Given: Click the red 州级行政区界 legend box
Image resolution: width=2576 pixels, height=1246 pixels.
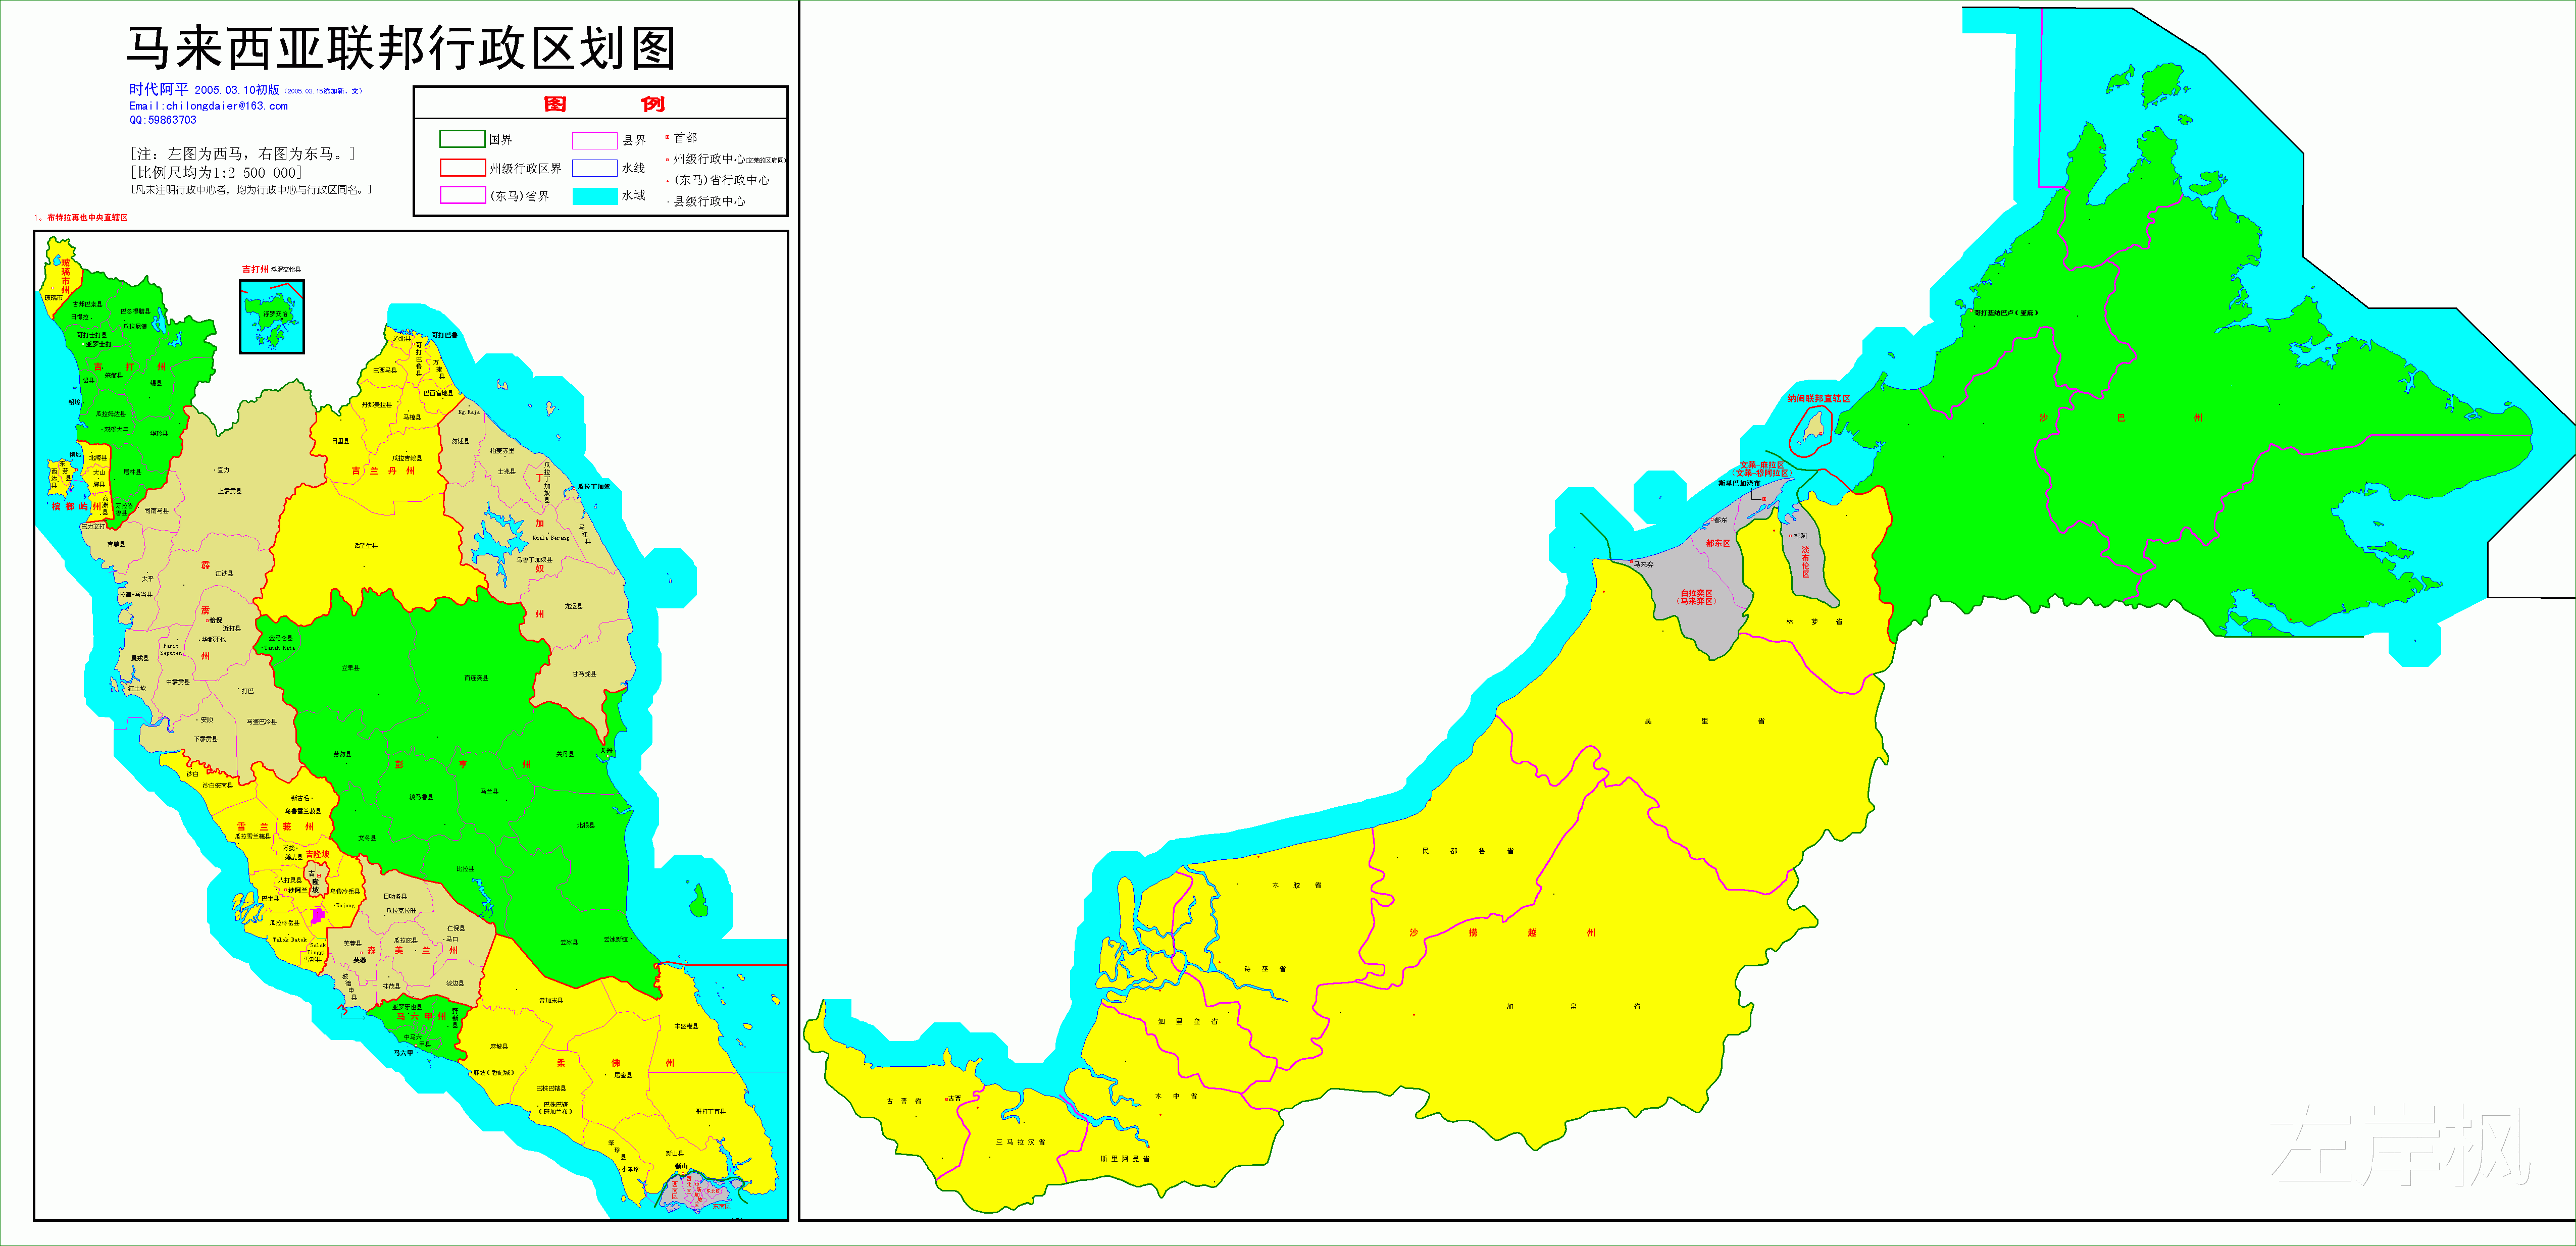Looking at the screenshot, I should 462,167.
